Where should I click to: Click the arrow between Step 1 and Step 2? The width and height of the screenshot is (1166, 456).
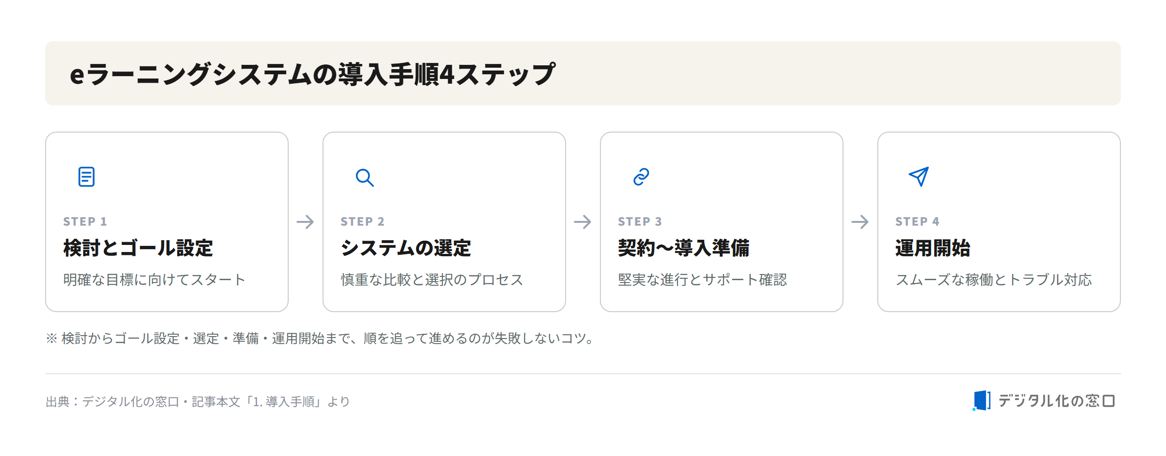point(305,222)
